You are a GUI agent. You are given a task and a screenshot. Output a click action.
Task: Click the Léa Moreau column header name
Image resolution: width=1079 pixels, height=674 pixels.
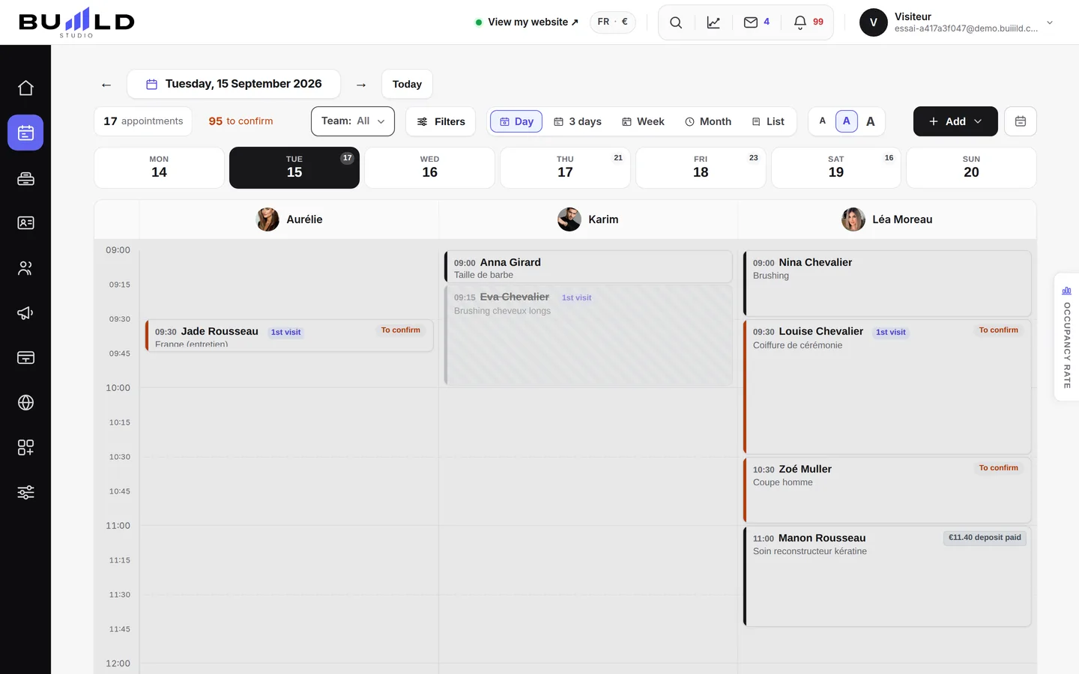pyautogui.click(x=902, y=219)
